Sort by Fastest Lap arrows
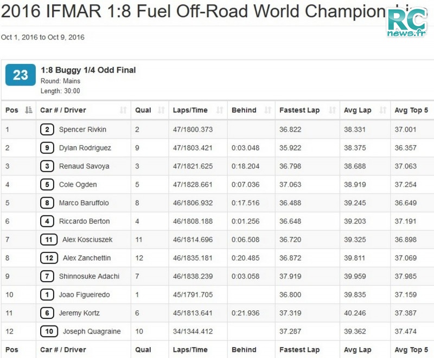 click(x=332, y=110)
